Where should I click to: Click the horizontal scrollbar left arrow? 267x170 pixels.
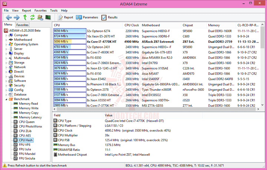55,109
